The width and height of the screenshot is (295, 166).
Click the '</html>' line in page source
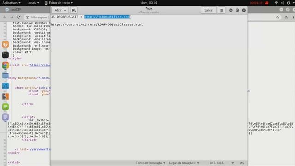(14, 162)
